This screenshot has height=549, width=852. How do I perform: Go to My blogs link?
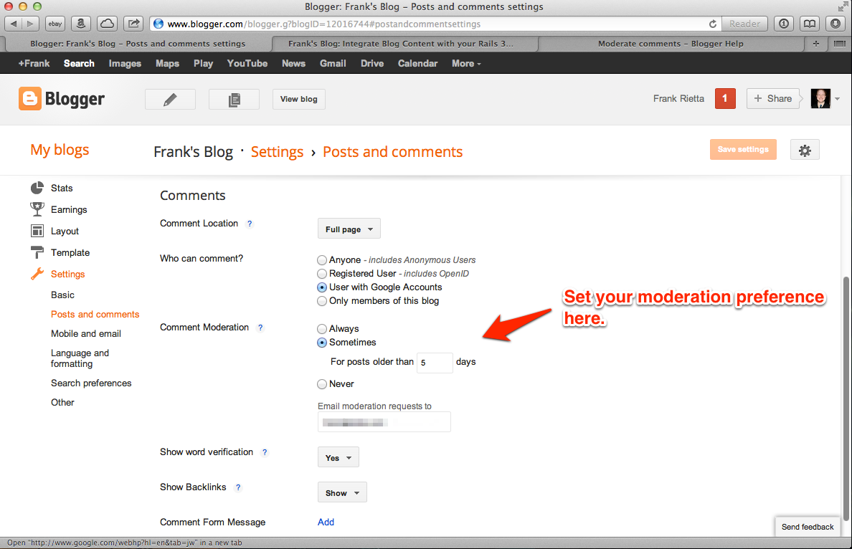tap(60, 149)
